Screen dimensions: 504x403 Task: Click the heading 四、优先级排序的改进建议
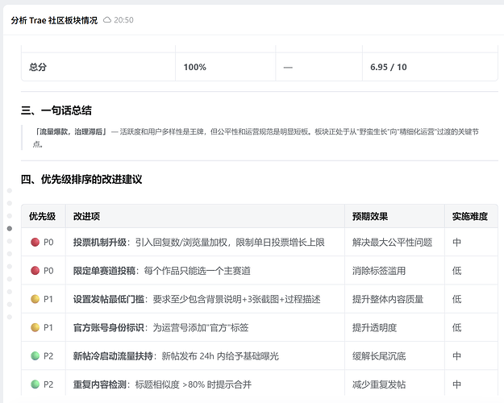coord(81,179)
